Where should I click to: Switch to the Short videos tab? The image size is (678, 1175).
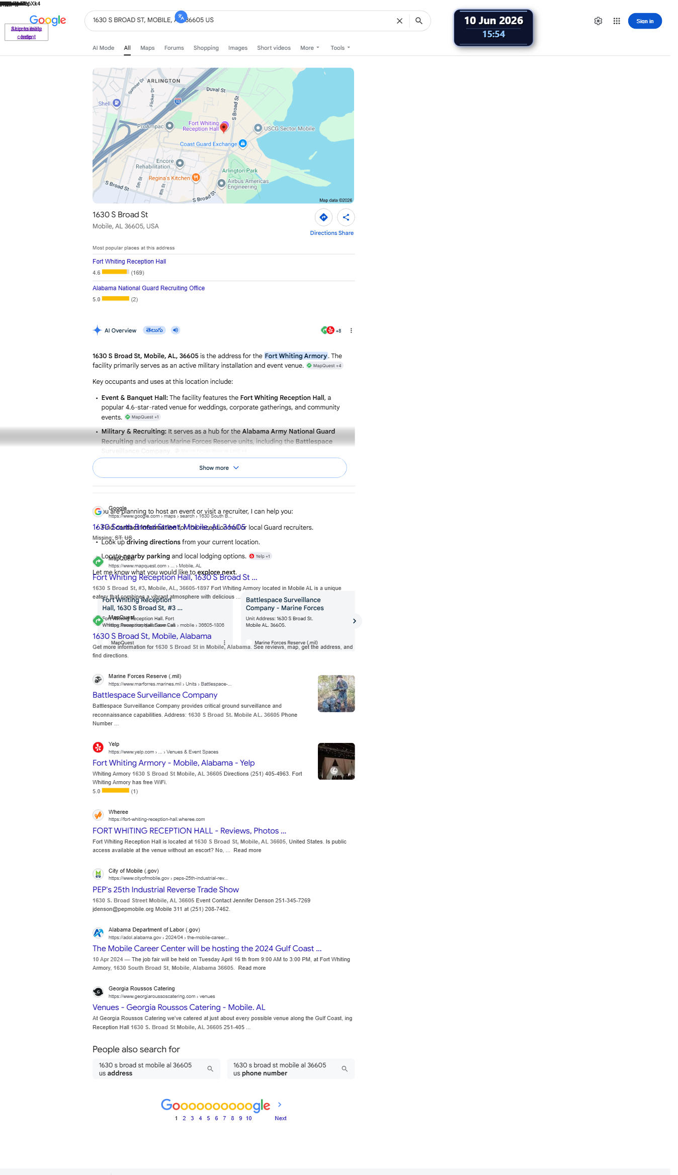coord(274,48)
